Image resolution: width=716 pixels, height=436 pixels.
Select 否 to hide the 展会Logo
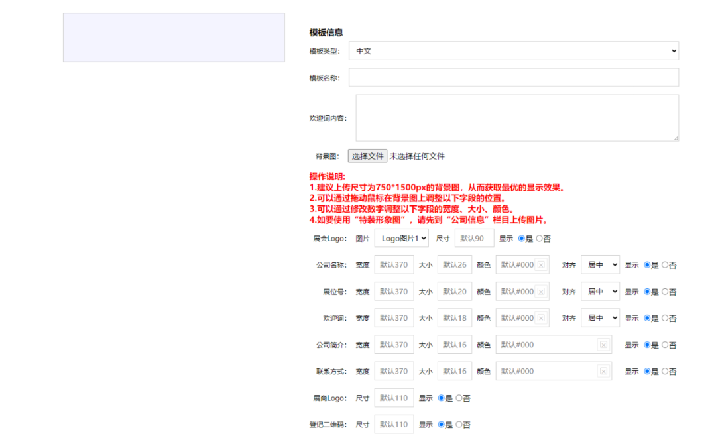540,239
